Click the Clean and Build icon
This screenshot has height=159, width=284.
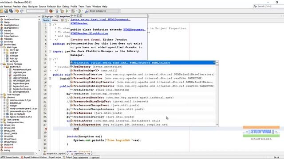(62, 11)
